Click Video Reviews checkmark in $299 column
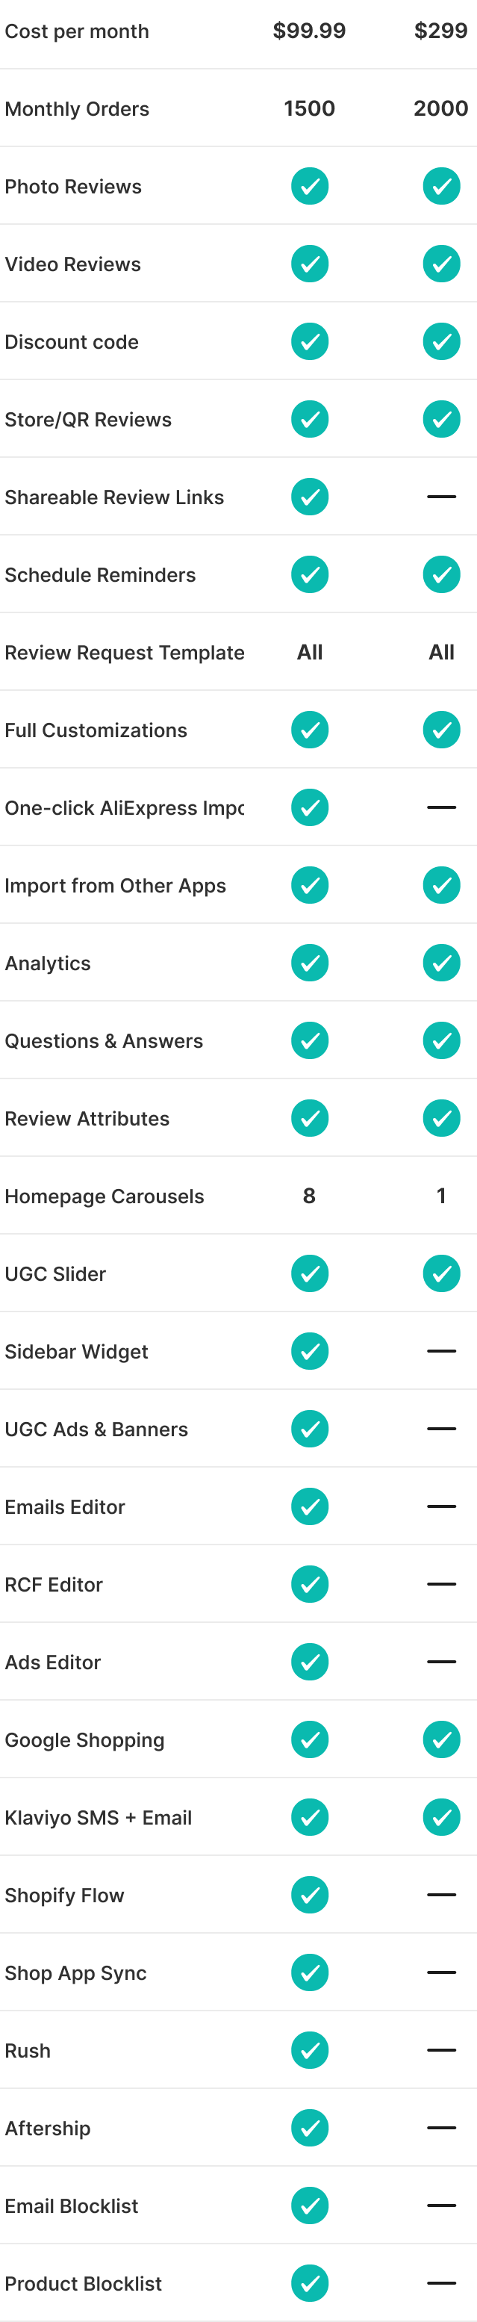The height and width of the screenshot is (2322, 477). point(441,264)
